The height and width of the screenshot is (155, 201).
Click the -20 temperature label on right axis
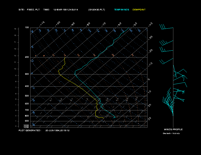[150, 51]
